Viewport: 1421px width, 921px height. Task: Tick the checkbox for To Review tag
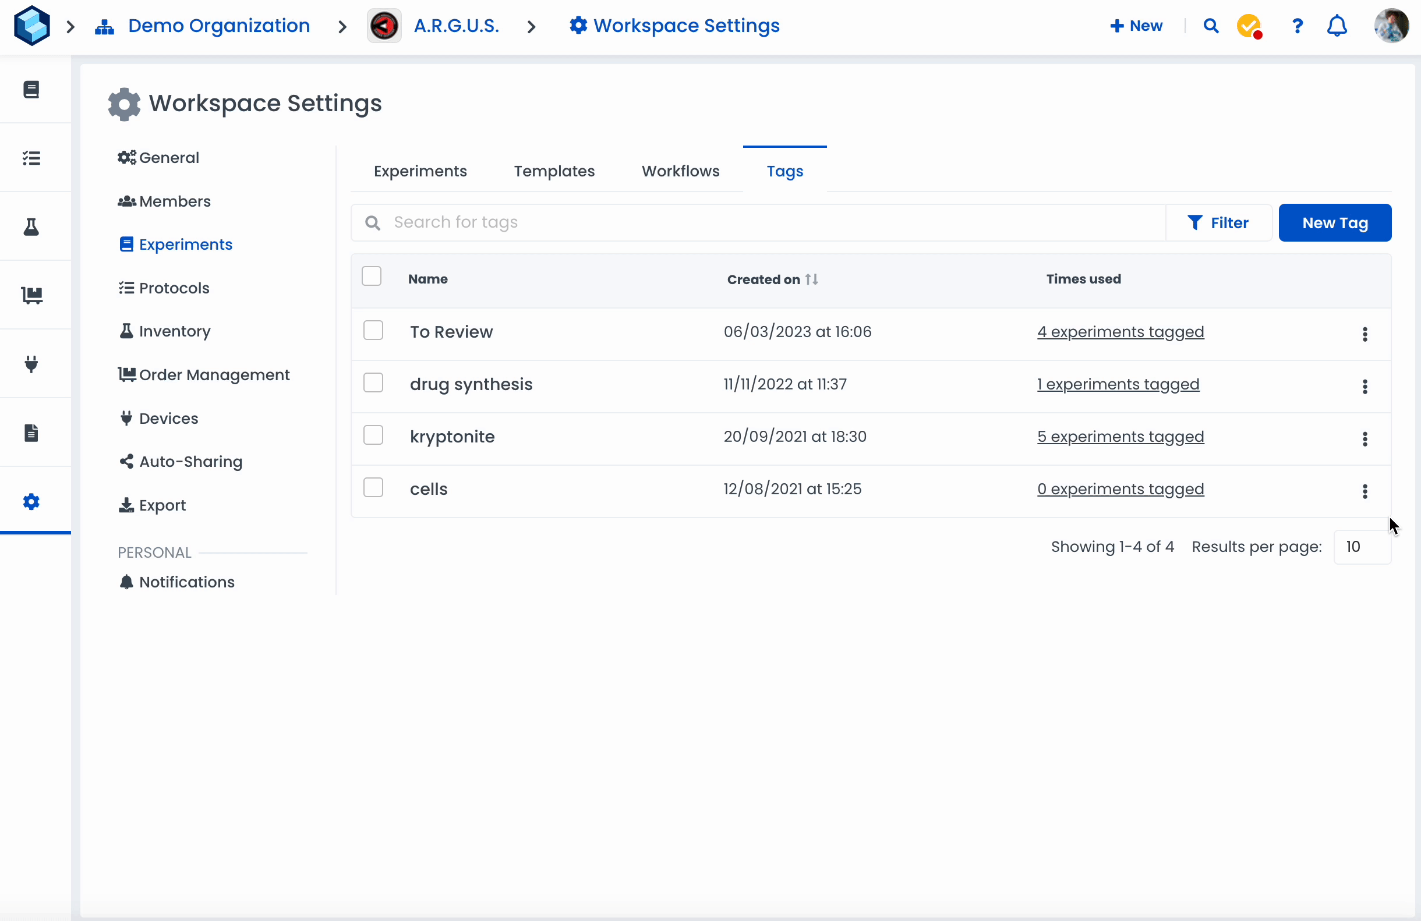click(373, 331)
